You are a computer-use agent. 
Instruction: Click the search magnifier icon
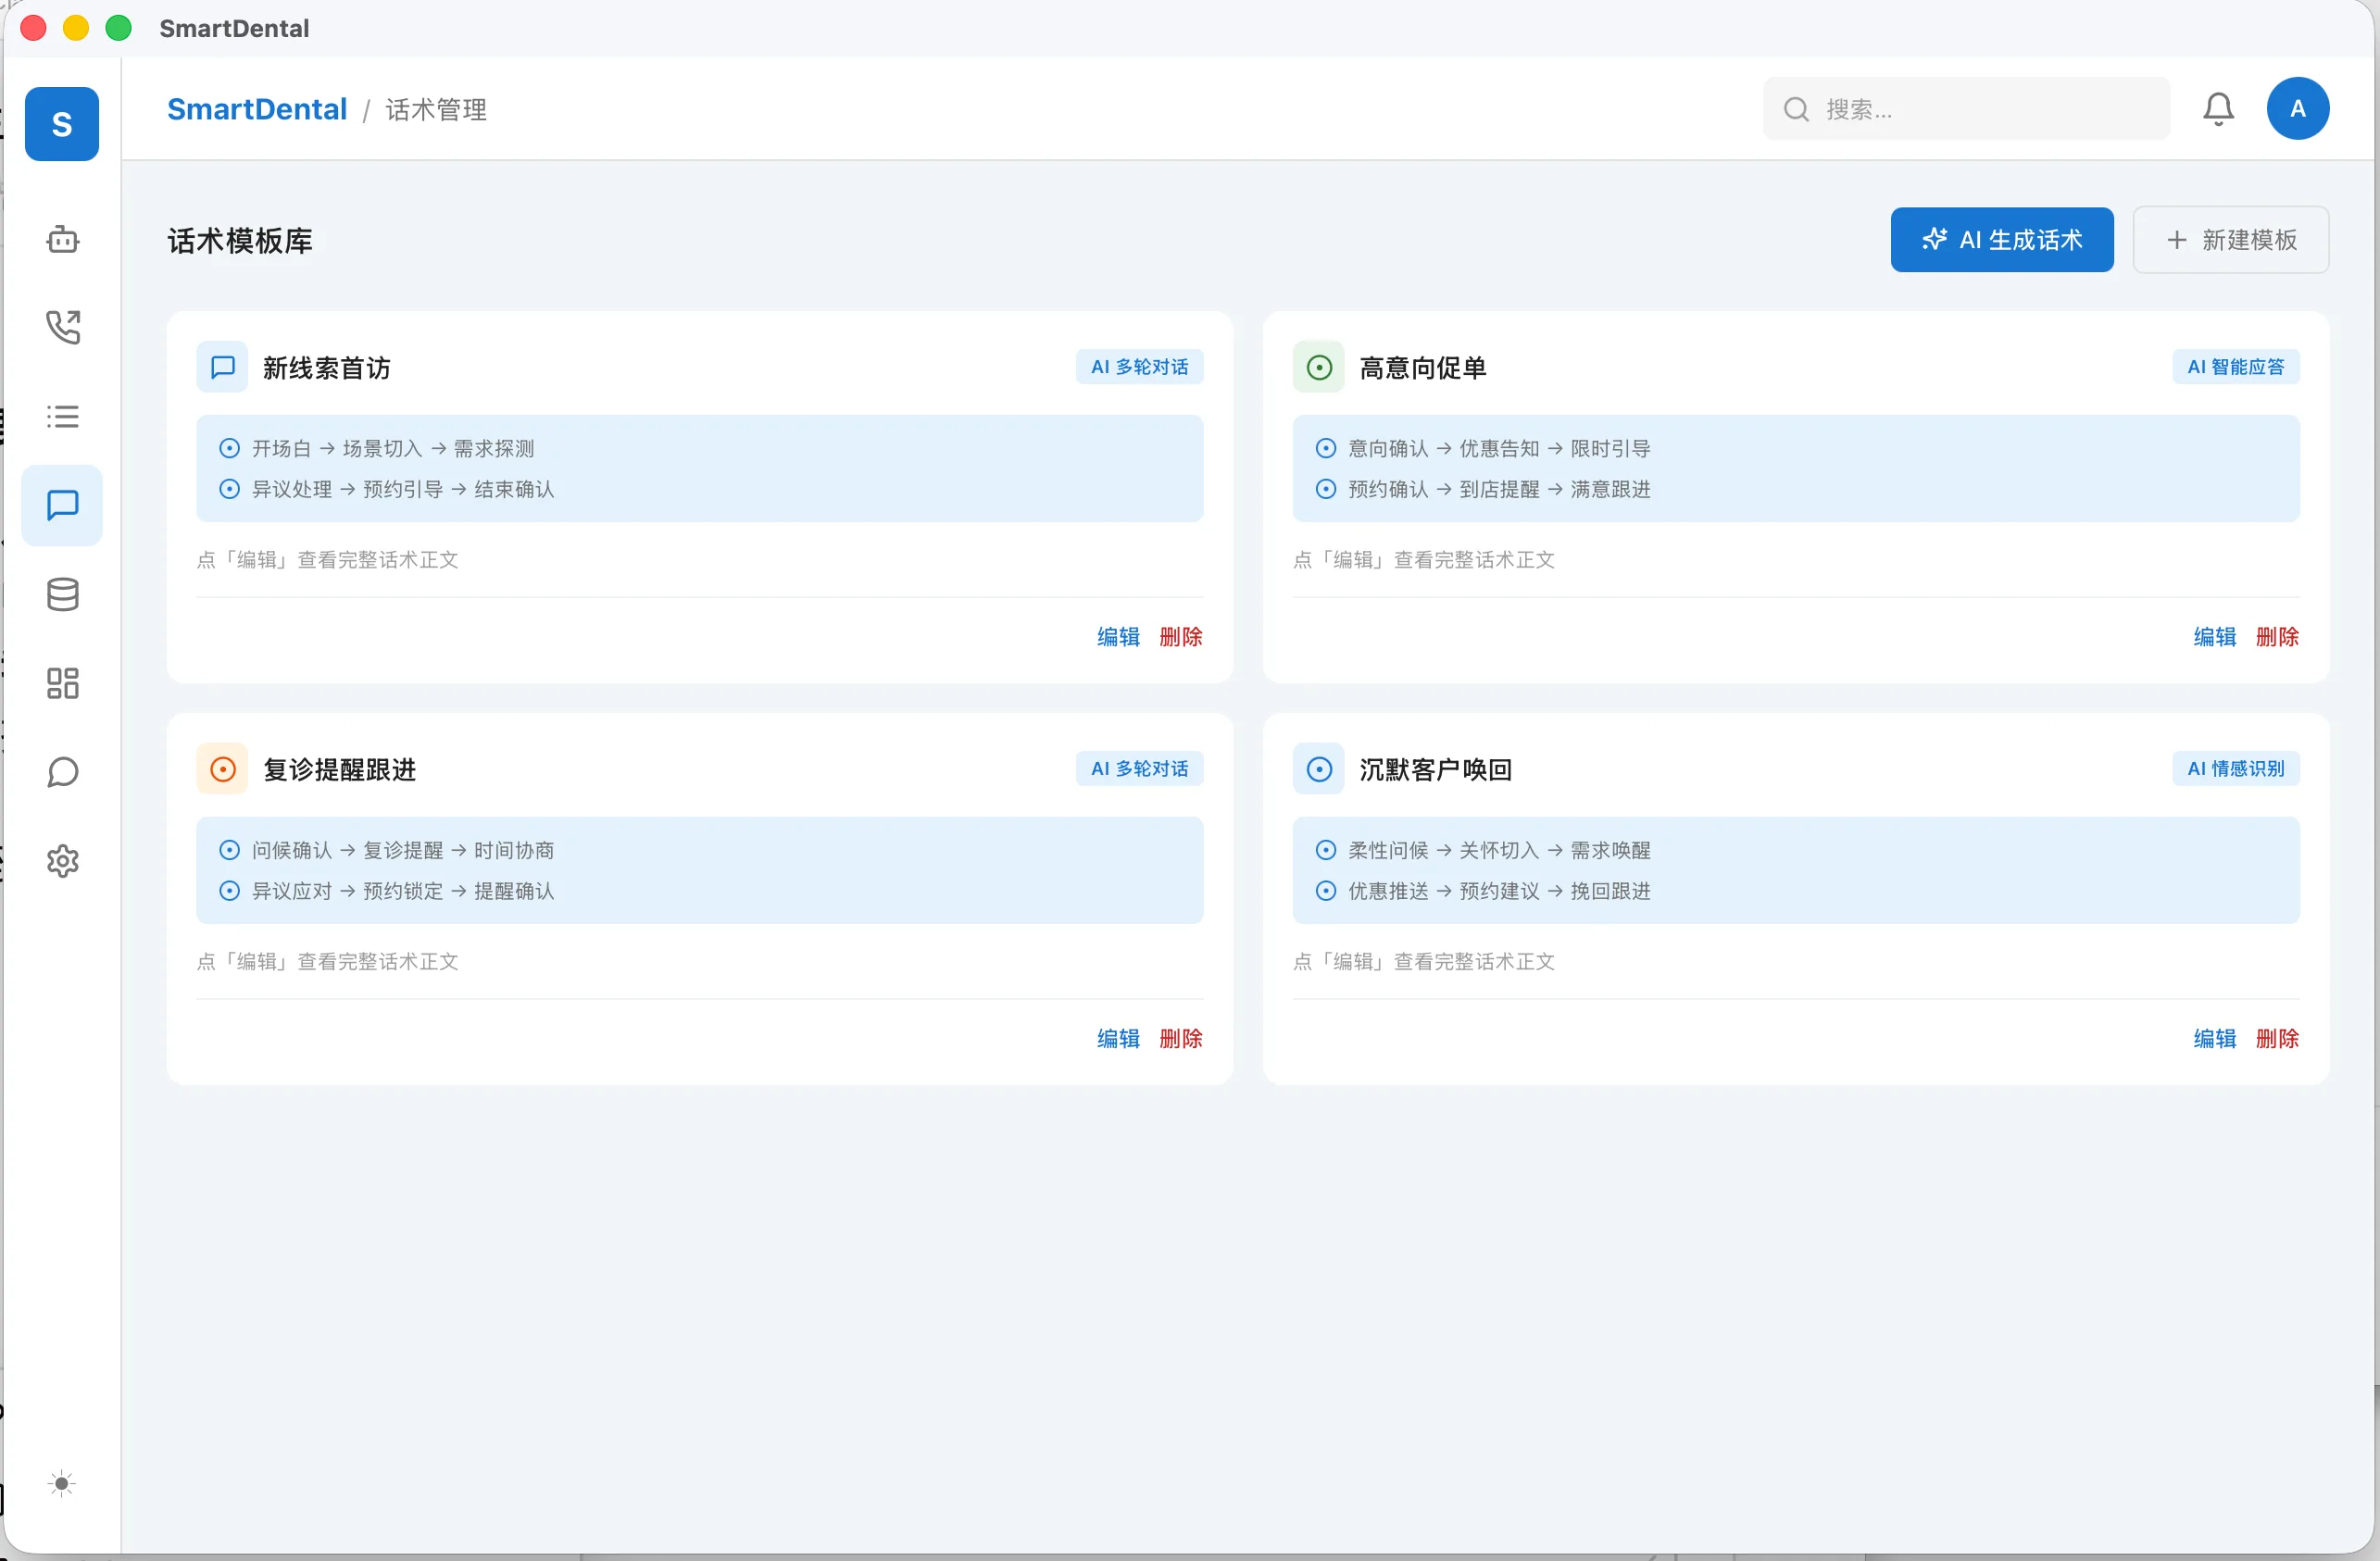tap(1796, 109)
